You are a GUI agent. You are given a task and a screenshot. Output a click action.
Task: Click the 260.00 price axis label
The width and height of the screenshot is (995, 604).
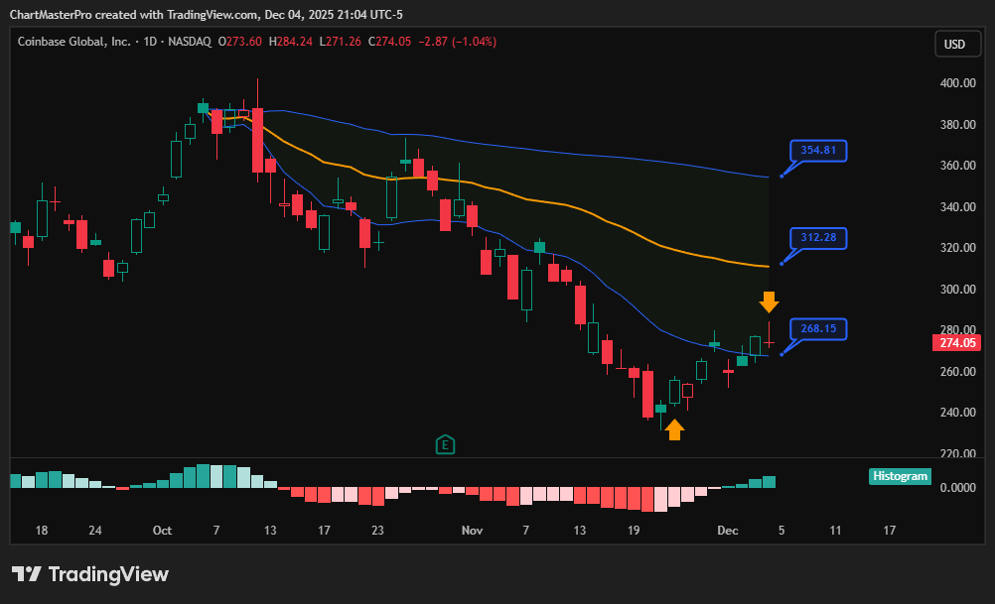pyautogui.click(x=957, y=372)
